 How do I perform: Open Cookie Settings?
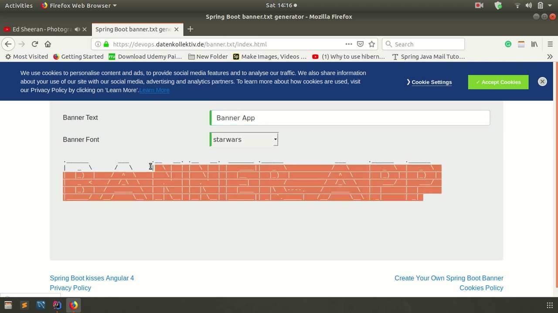(x=432, y=82)
